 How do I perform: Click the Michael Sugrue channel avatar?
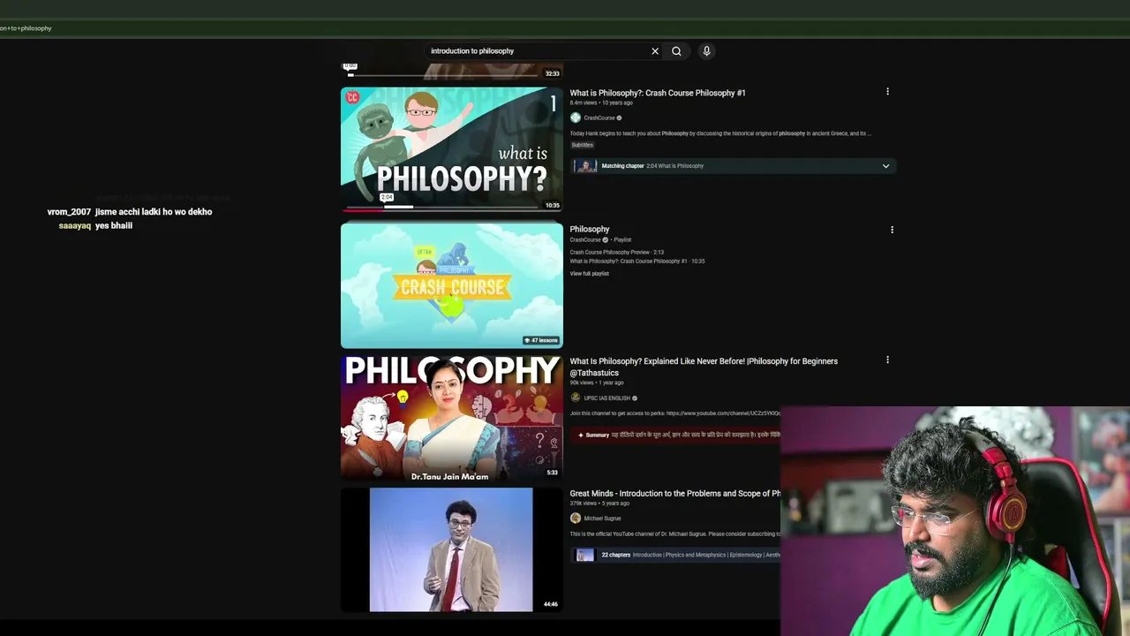(x=576, y=519)
